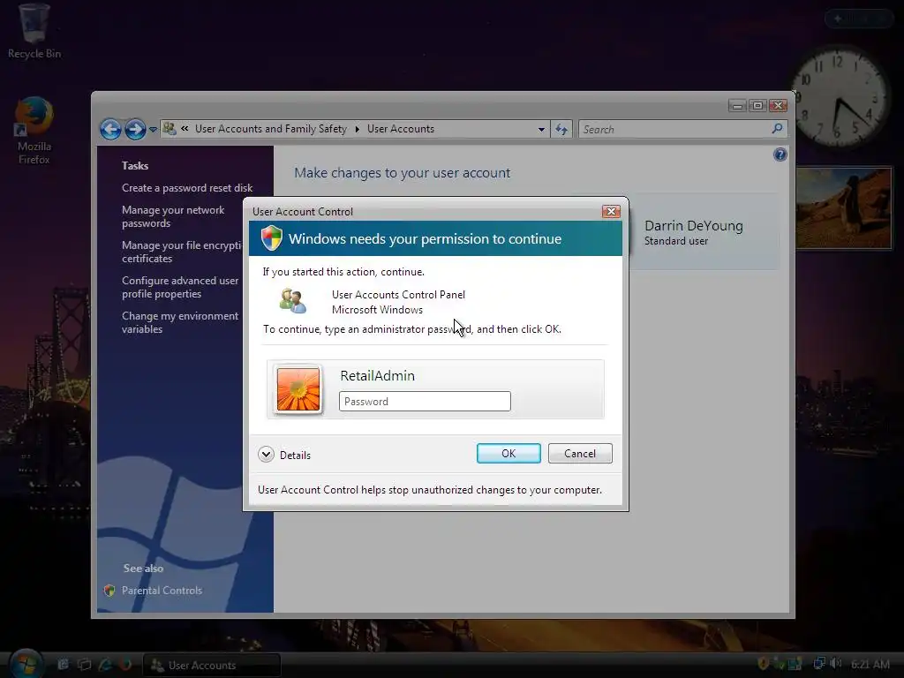Open Change my environment variables

[180, 322]
